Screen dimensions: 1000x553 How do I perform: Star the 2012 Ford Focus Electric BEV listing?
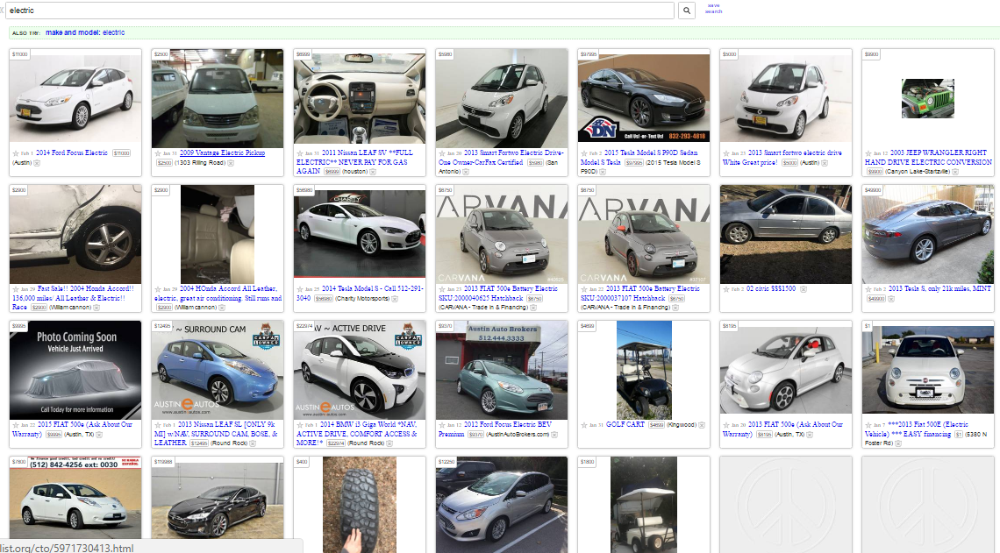point(442,425)
